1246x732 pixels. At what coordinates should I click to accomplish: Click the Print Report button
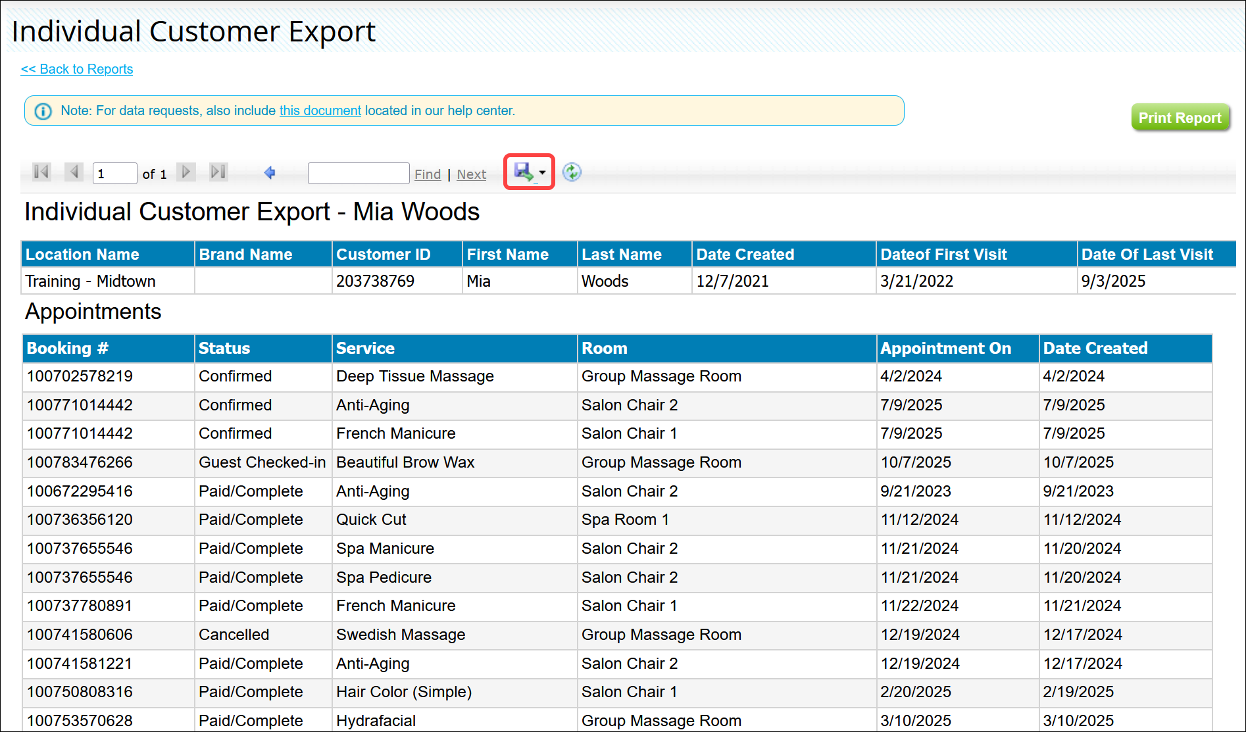pos(1180,118)
